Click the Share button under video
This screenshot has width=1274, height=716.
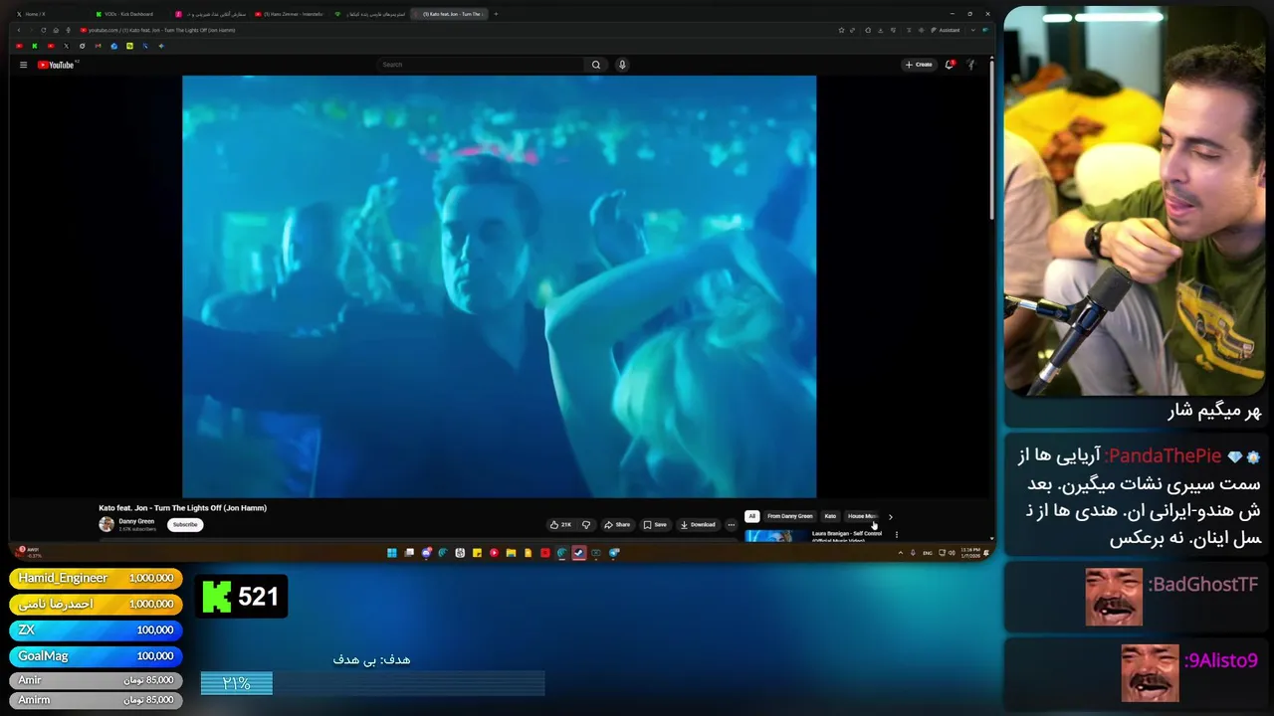coord(617,524)
